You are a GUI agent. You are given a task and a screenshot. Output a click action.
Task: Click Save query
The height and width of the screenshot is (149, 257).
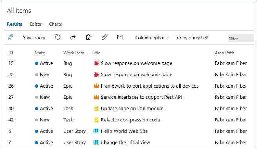(x=34, y=38)
